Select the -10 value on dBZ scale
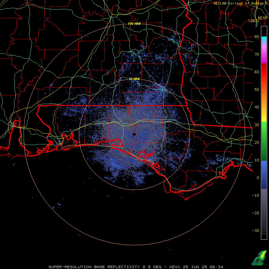This screenshot has width=269, height=269. tap(256, 195)
